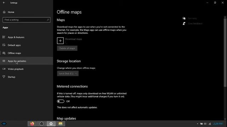Click the battery tray icon
This screenshot has height=127, width=227.
[201, 124]
